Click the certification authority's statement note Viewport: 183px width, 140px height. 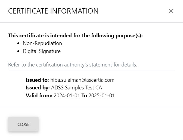click(x=72, y=65)
